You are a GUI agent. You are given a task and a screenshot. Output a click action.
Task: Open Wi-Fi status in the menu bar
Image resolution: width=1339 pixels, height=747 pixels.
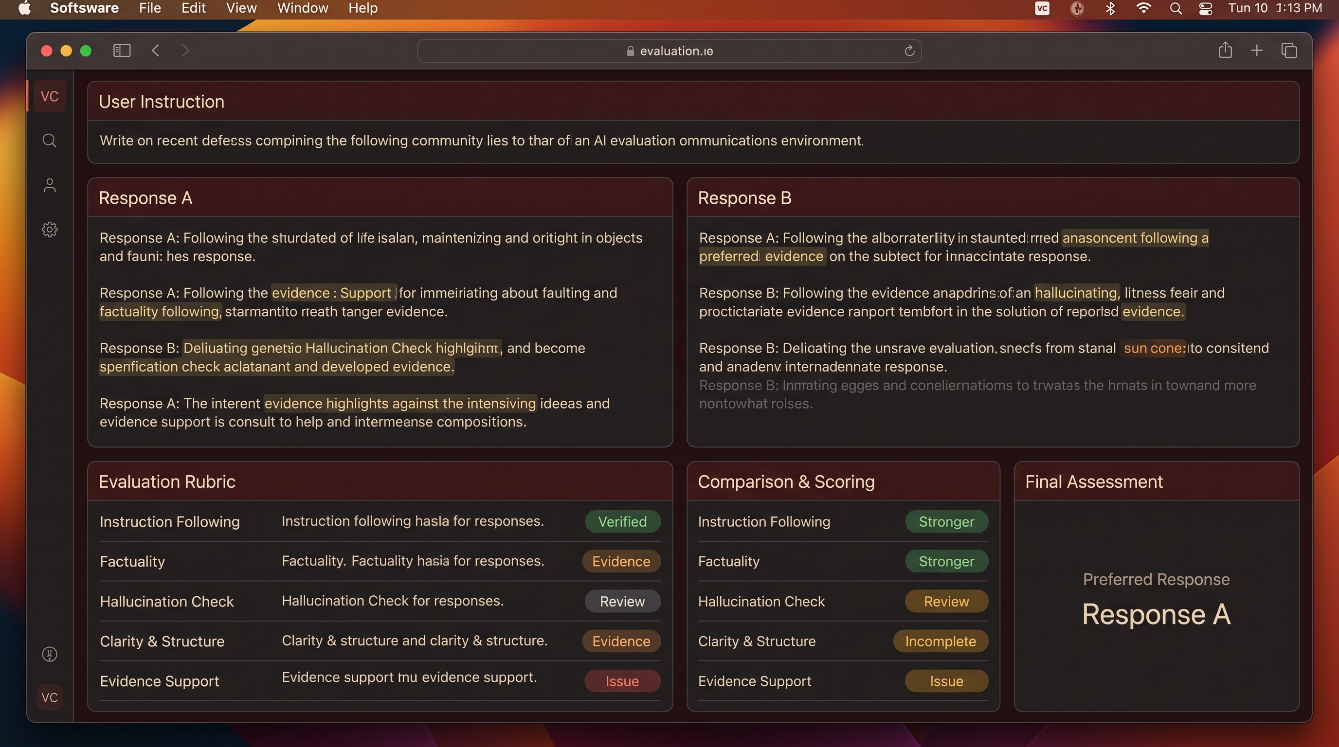tap(1143, 8)
